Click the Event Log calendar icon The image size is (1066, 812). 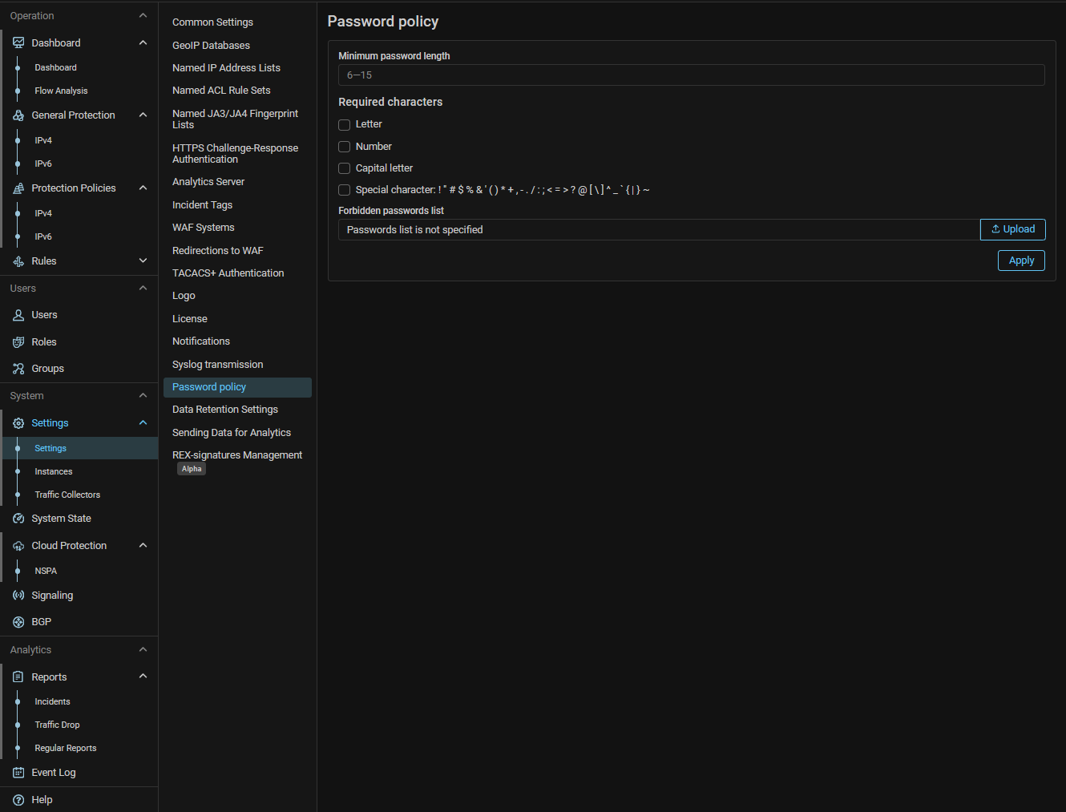18,773
